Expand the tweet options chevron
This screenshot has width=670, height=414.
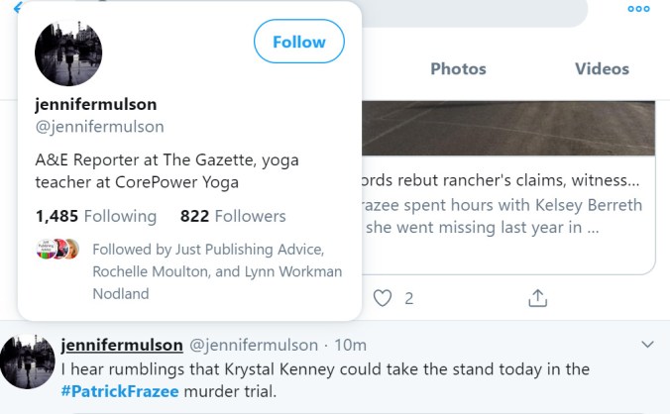tap(648, 345)
